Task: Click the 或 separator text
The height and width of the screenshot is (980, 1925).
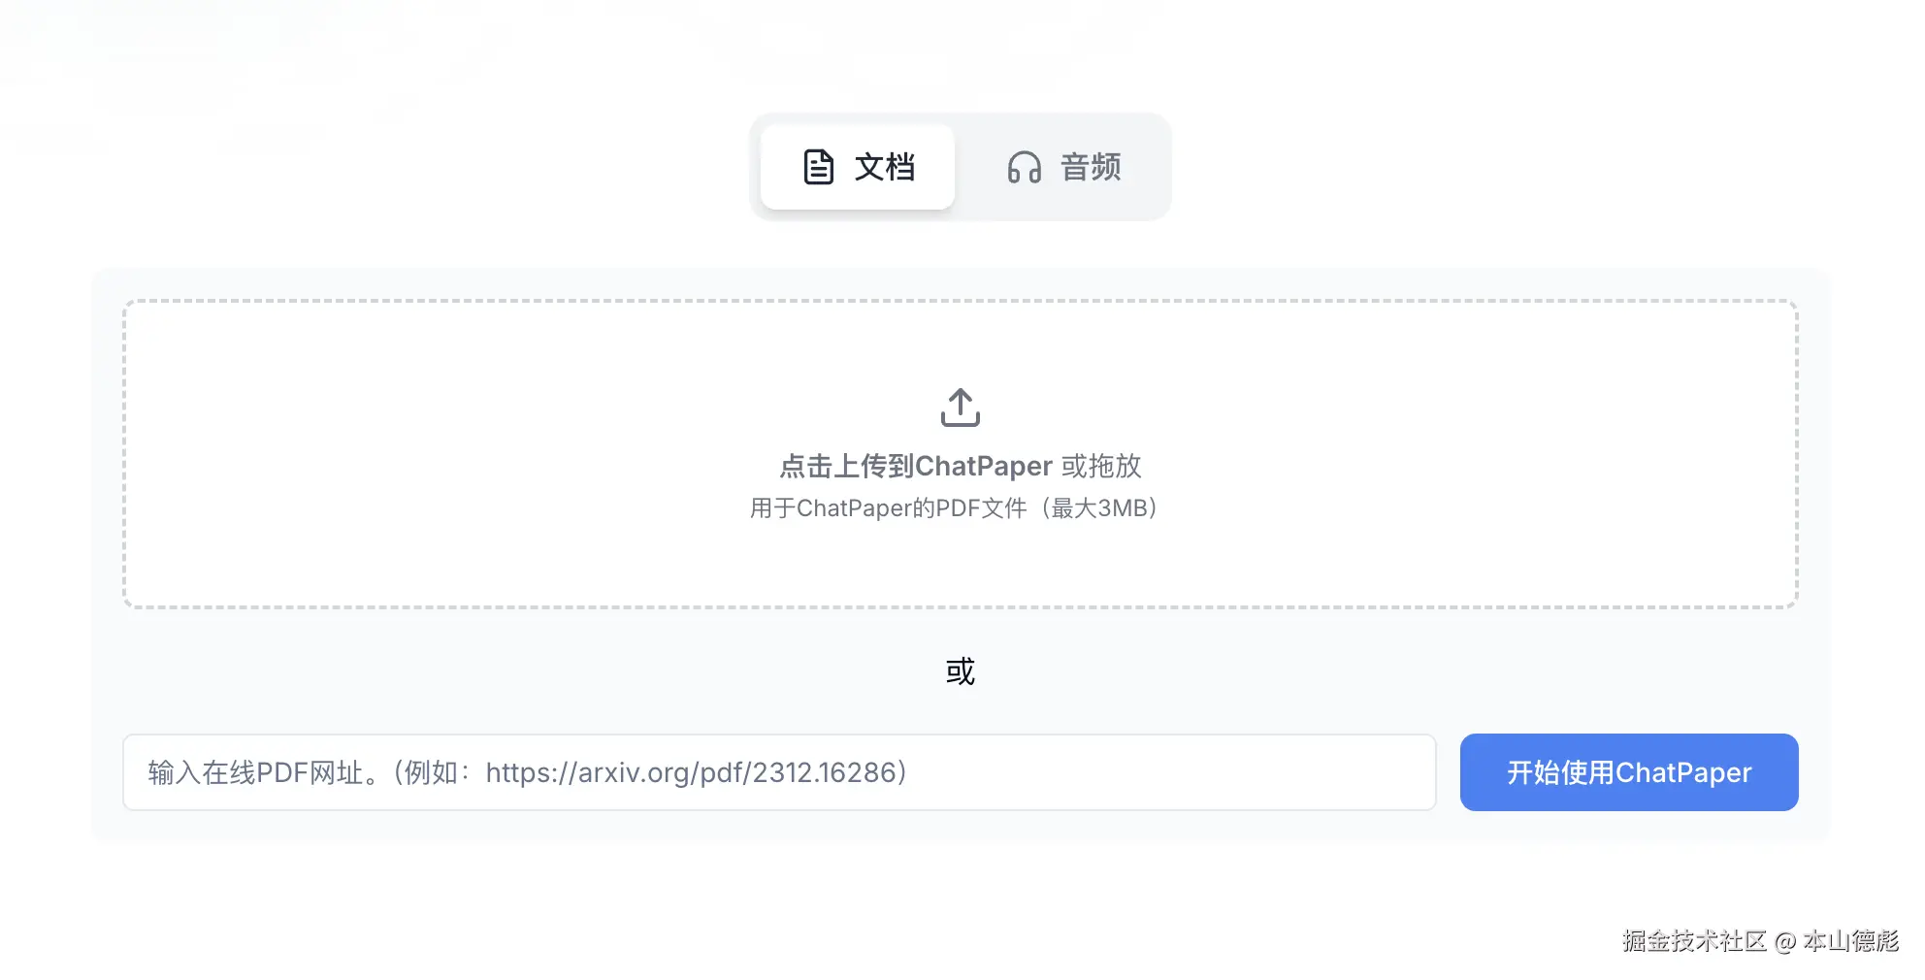Action: (x=961, y=671)
